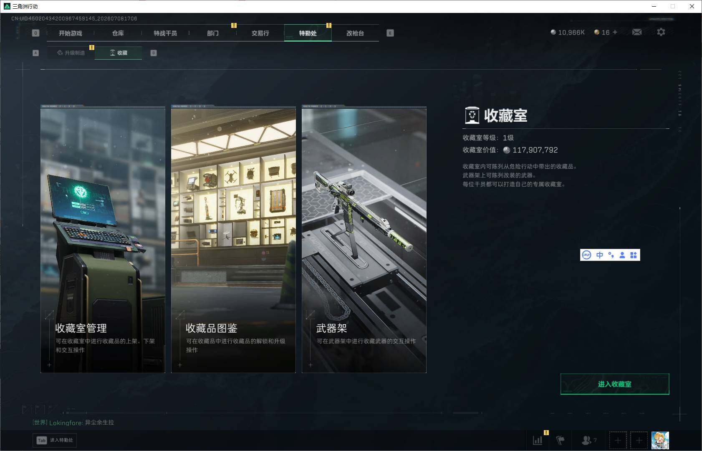Click the 收藏品图鉴 description text
The image size is (702, 451).
pyautogui.click(x=236, y=346)
